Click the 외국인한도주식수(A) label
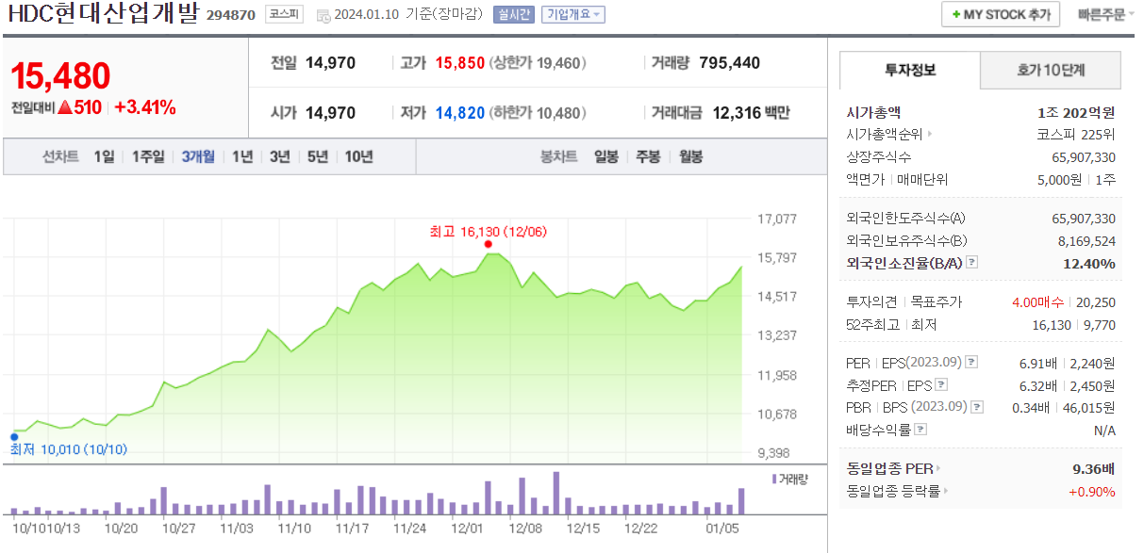This screenshot has width=1144, height=553. pos(905,219)
